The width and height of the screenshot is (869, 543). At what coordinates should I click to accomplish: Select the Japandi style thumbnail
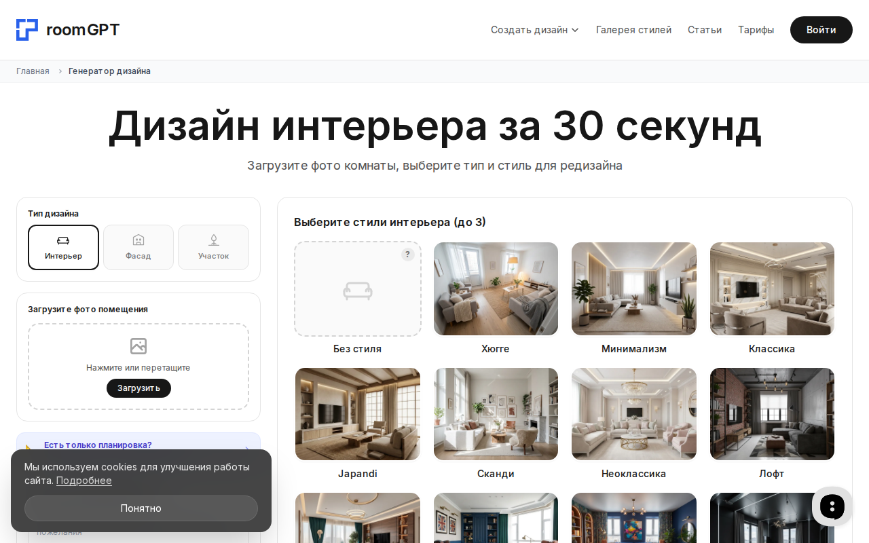357,414
